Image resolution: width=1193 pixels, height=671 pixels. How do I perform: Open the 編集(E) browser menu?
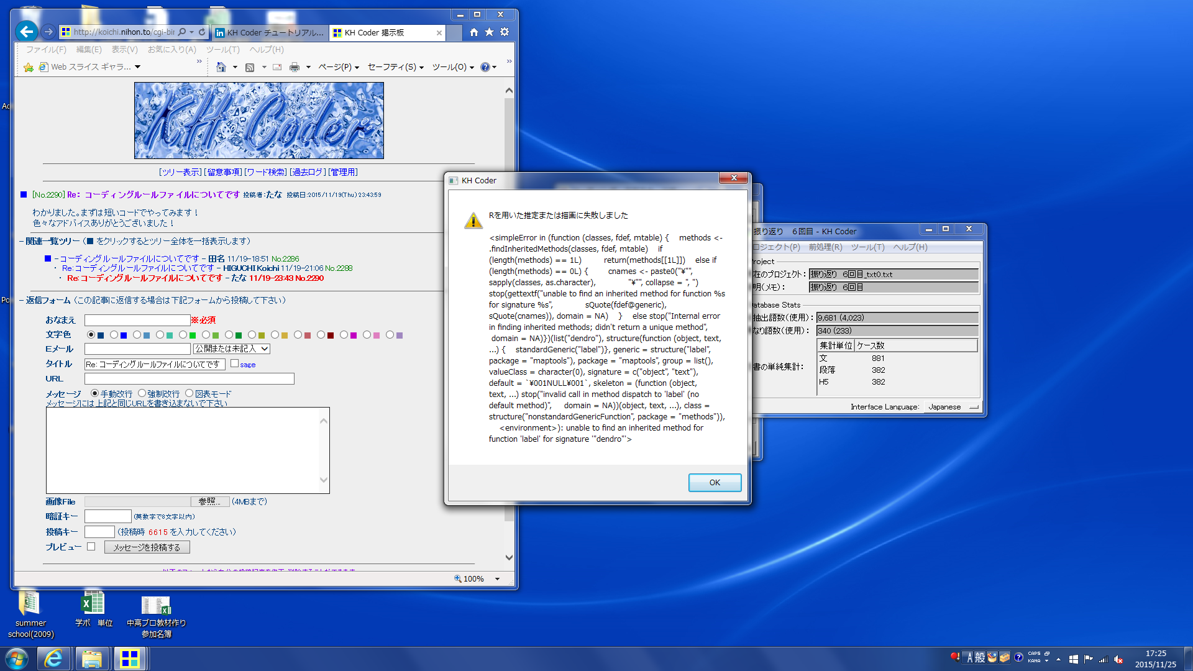89,50
